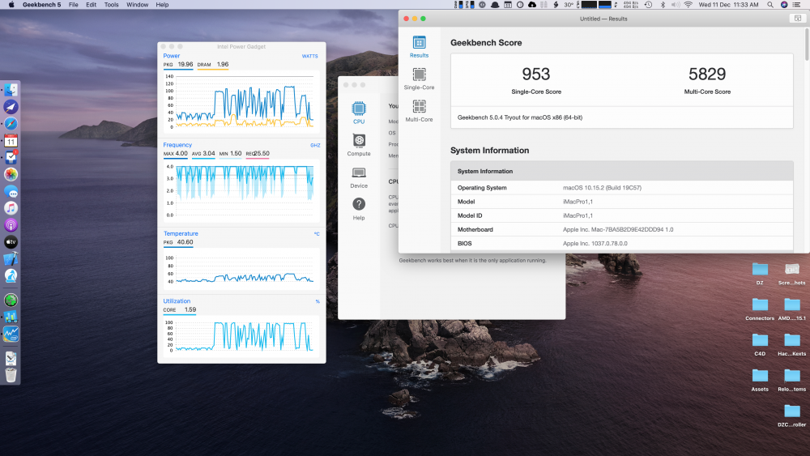The width and height of the screenshot is (810, 456).
Task: Open Xcode from the dock
Action: [x=11, y=258]
